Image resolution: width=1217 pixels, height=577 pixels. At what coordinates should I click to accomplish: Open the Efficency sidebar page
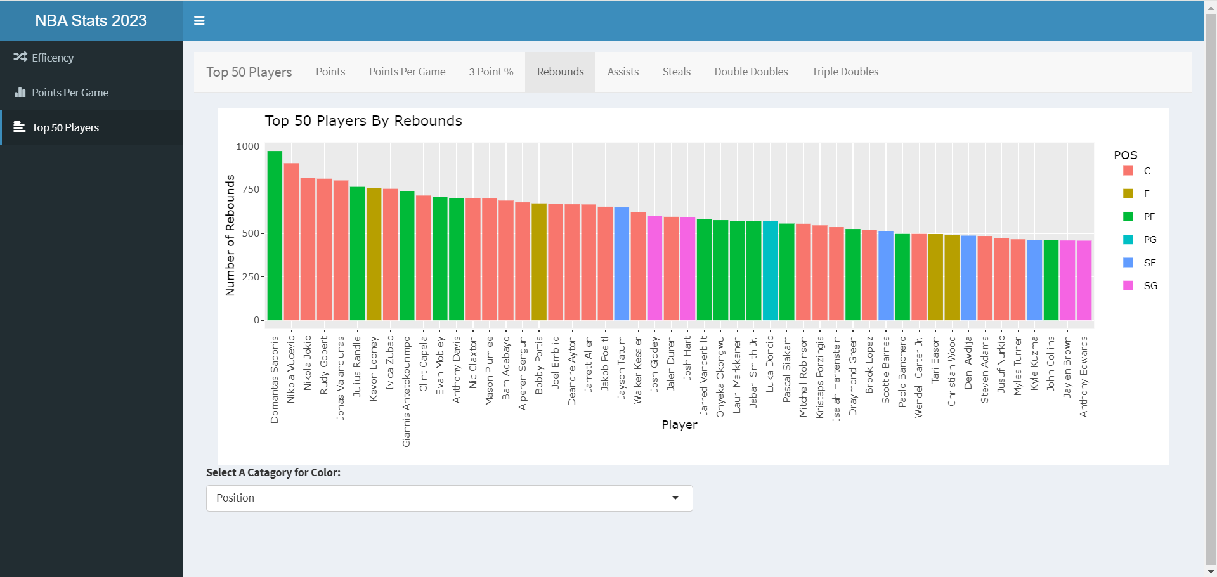(x=53, y=58)
